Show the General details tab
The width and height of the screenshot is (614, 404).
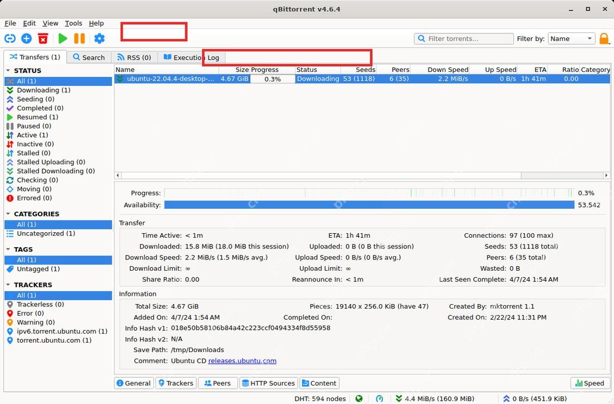(x=133, y=383)
